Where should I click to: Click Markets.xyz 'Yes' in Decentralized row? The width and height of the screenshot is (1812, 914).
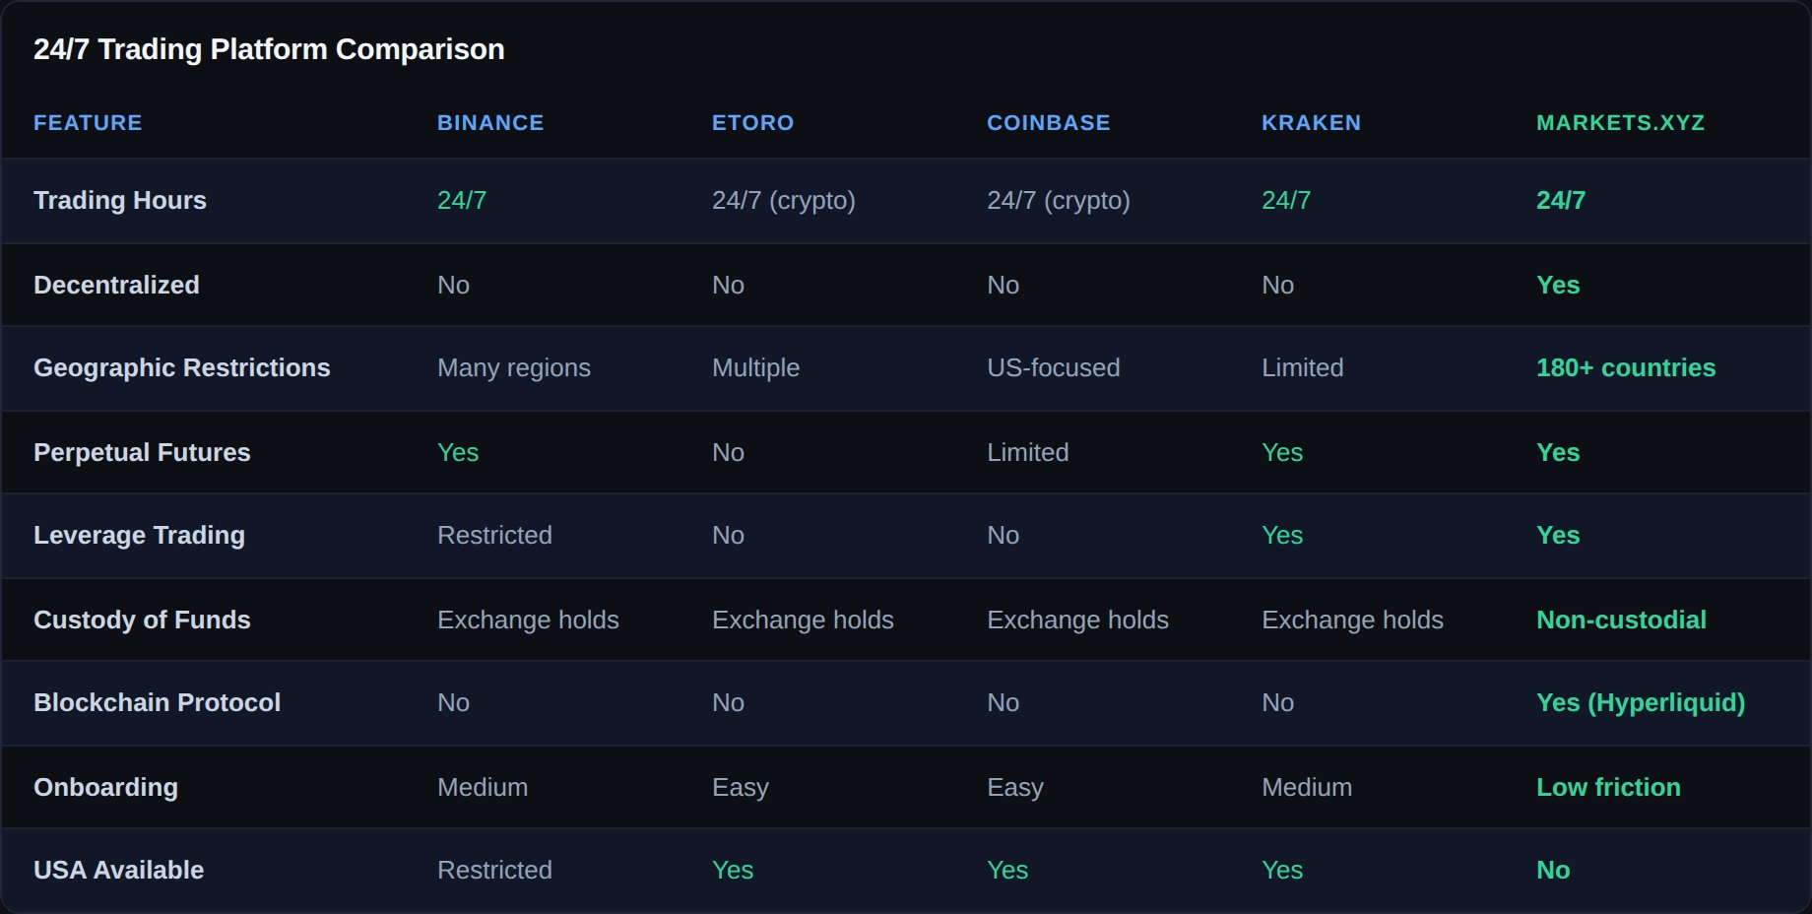[1558, 285]
